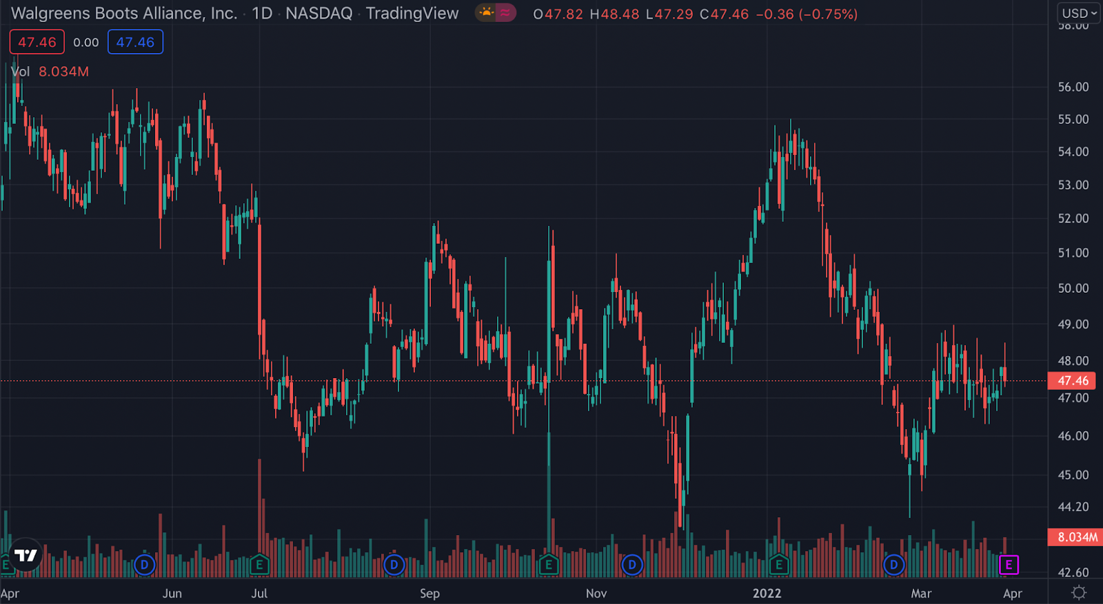This screenshot has width=1103, height=604.
Task: Open the purple upcoming earnings marker
Action: (x=1009, y=565)
